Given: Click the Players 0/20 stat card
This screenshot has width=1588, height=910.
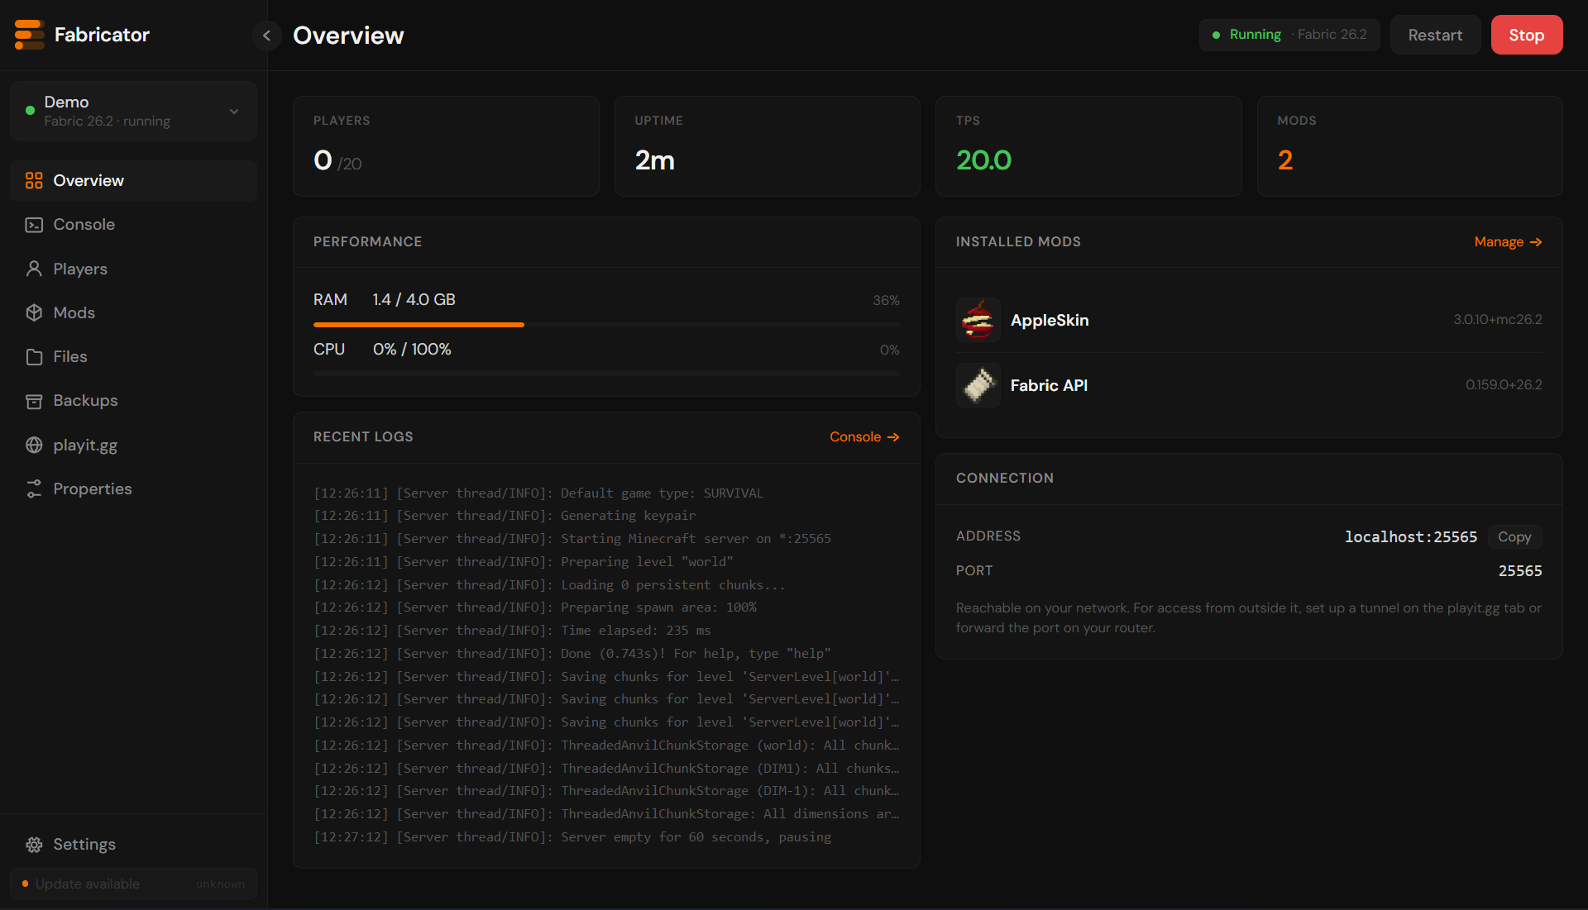Looking at the screenshot, I should pyautogui.click(x=446, y=146).
